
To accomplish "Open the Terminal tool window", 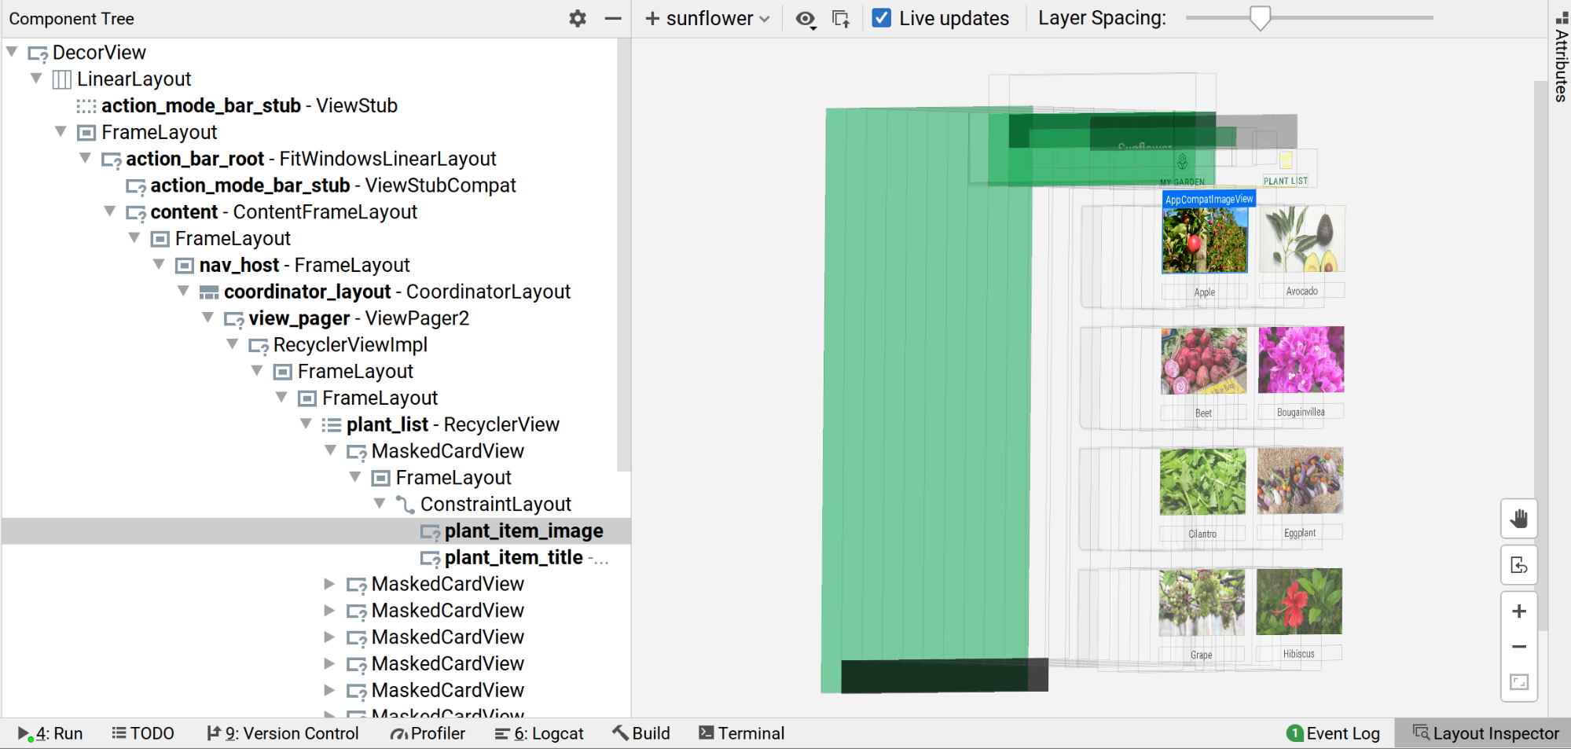I will [x=742, y=733].
